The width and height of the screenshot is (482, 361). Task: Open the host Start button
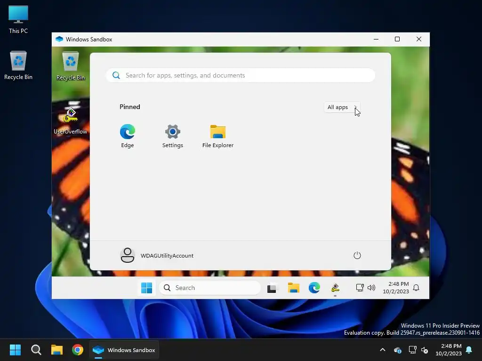click(x=15, y=350)
